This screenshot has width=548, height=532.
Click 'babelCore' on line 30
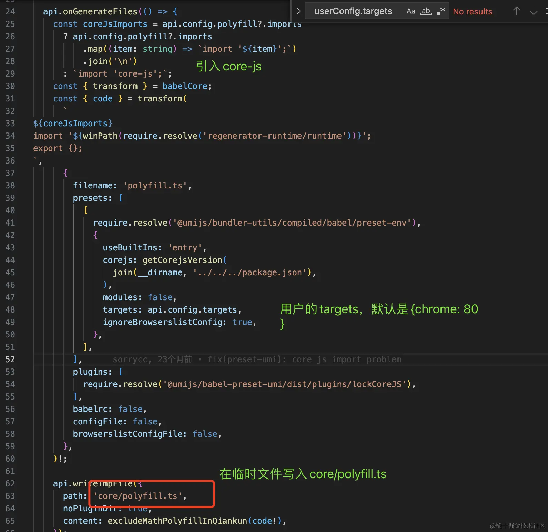tap(185, 86)
